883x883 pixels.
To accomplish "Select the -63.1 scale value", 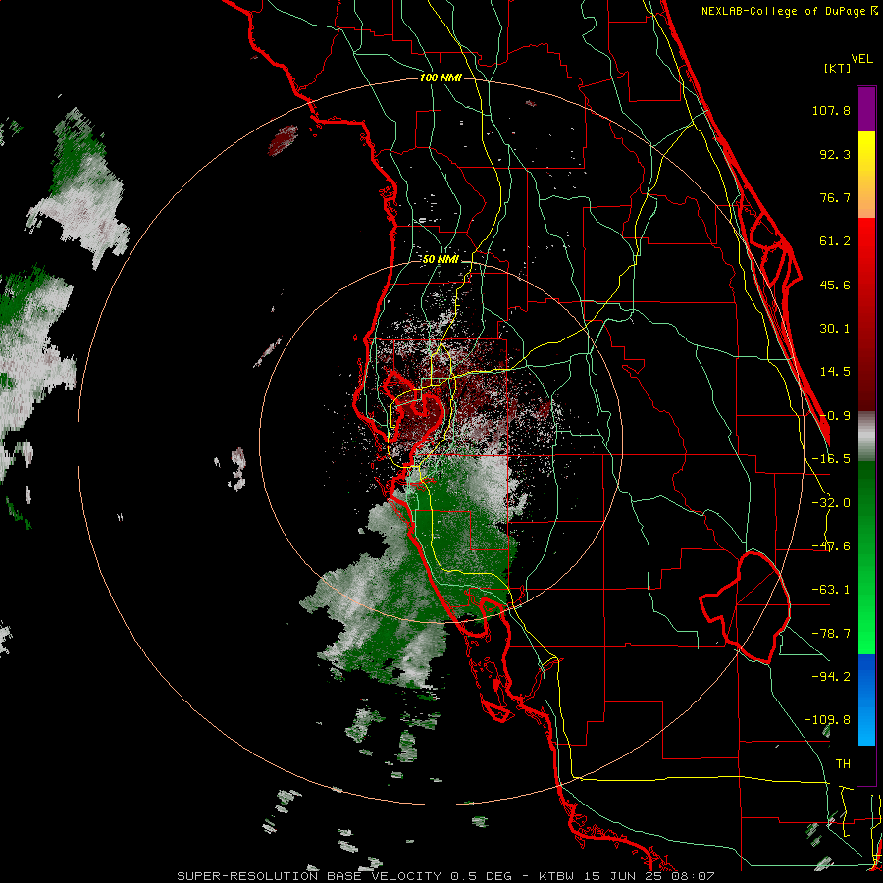I will [x=831, y=590].
